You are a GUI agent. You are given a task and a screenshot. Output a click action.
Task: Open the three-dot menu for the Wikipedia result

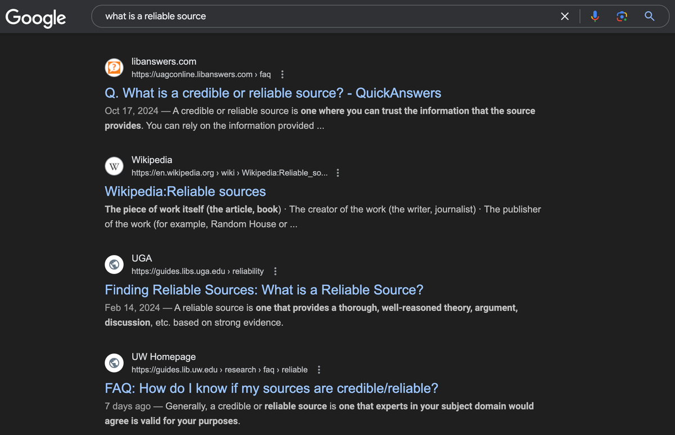pyautogui.click(x=337, y=173)
